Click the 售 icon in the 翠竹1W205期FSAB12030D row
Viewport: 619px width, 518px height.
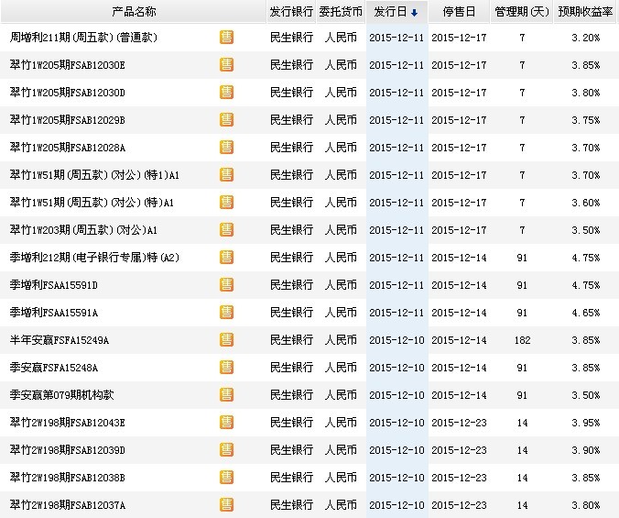[226, 93]
